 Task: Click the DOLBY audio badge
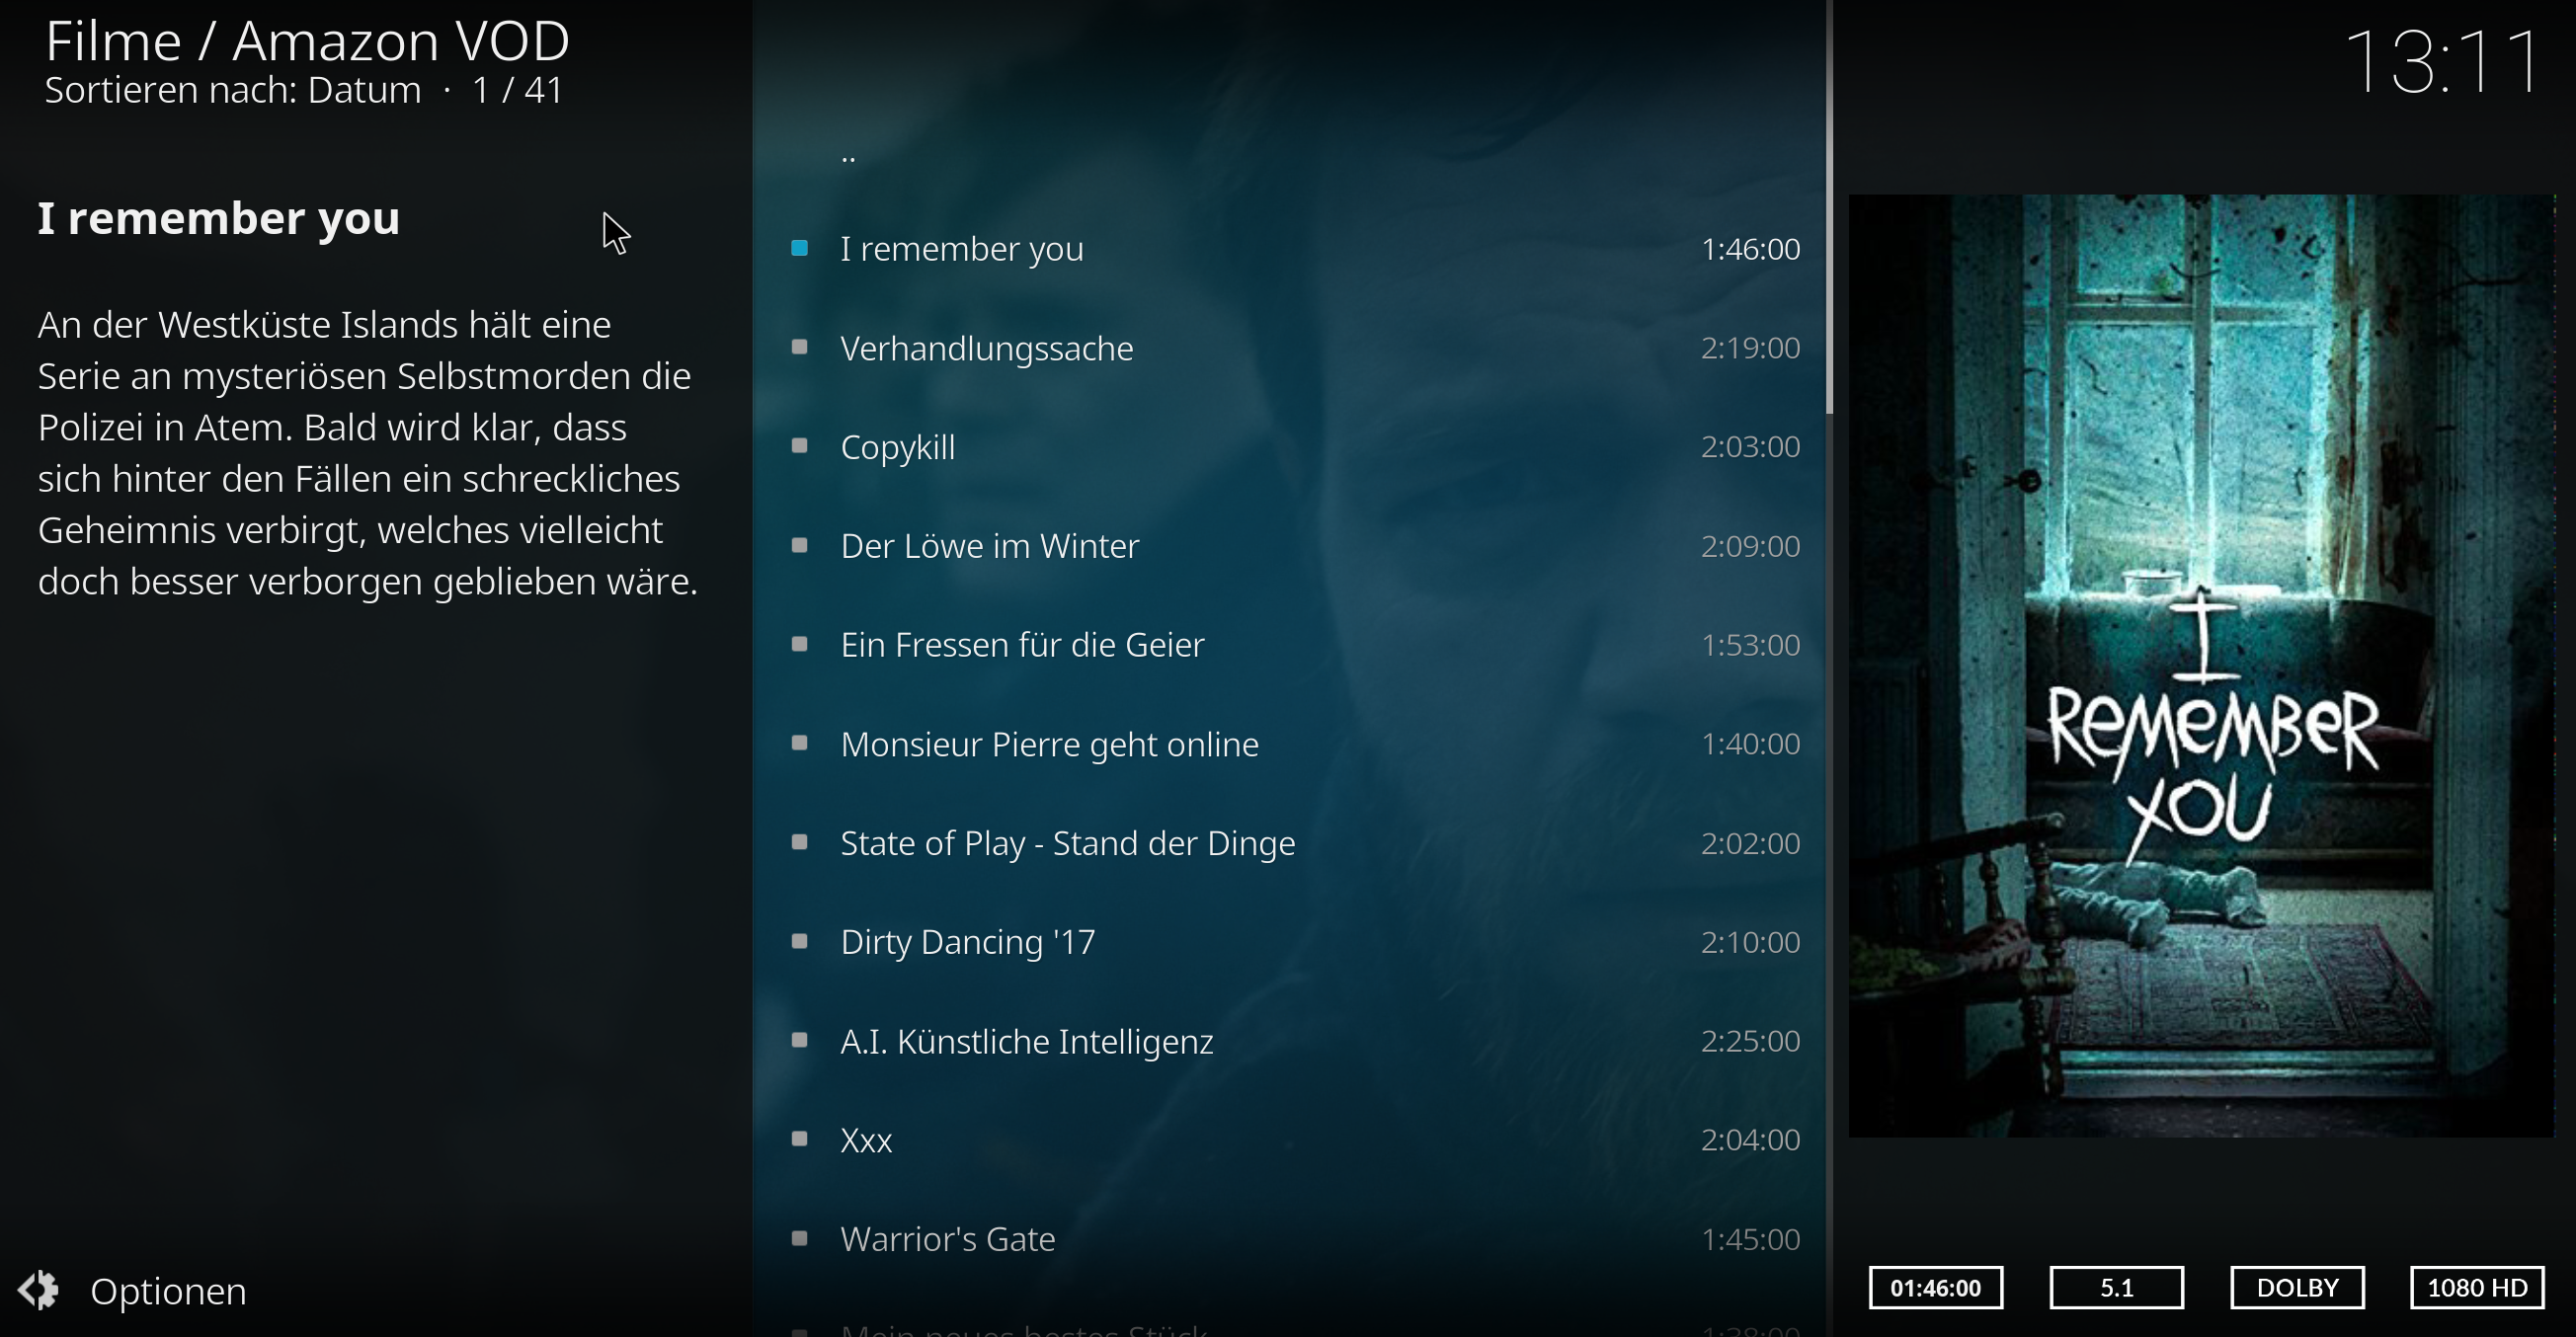click(2297, 1287)
